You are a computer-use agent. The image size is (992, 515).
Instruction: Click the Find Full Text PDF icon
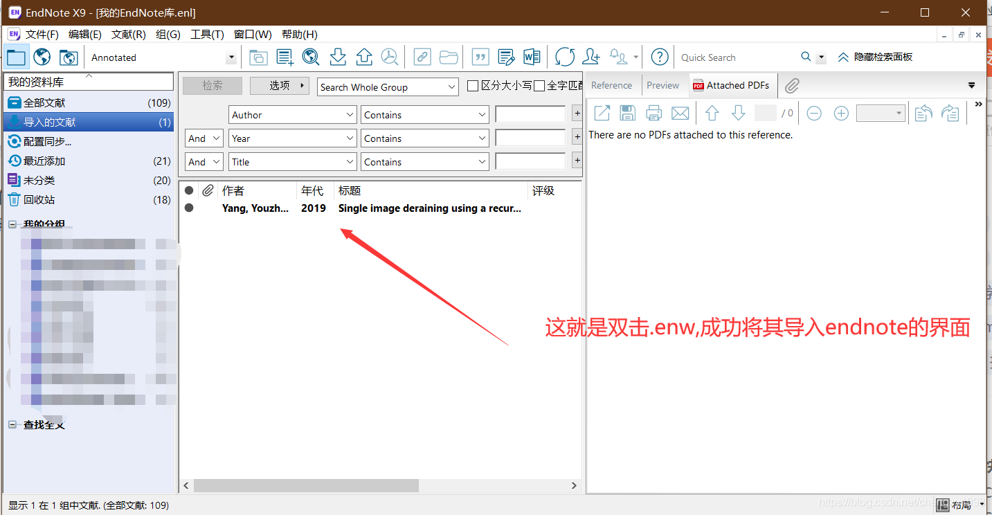[x=390, y=57]
